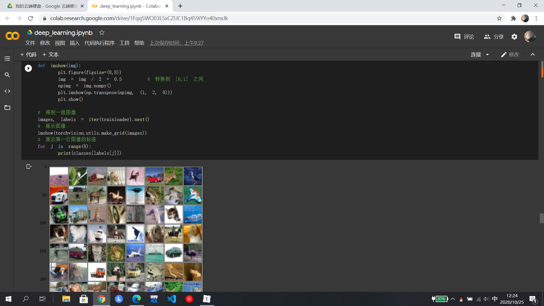Image resolution: width=544 pixels, height=306 pixels.
Task: Click the + 代码 add code button
Action: pyautogui.click(x=28, y=55)
